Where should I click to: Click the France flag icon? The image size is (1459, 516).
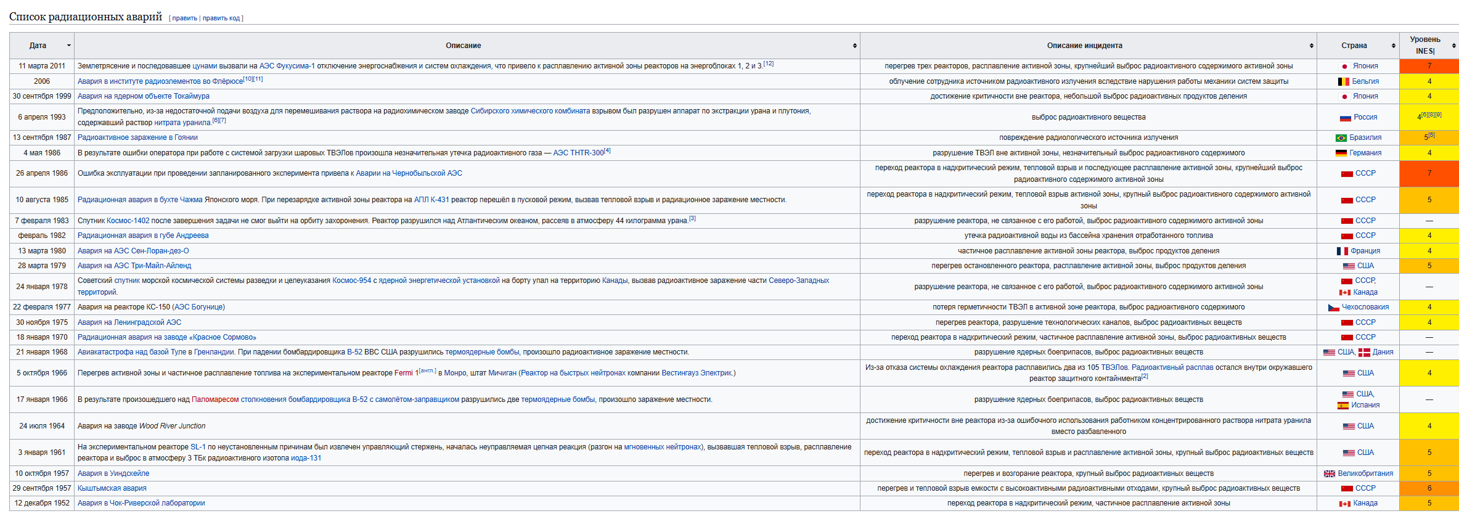(1343, 251)
